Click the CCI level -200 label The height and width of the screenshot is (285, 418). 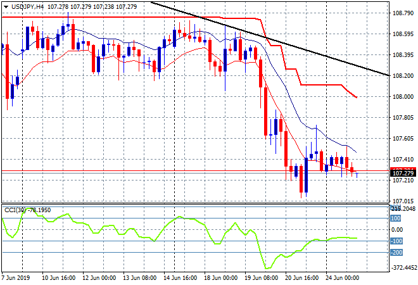(x=396, y=253)
